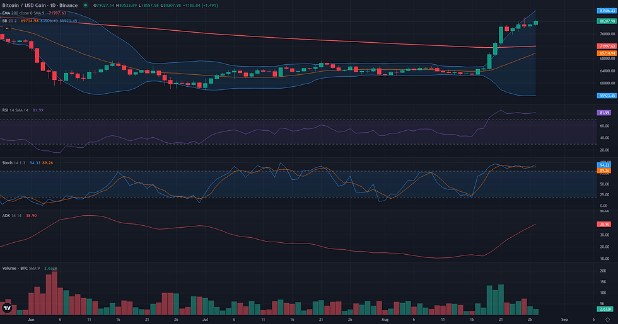The image size is (618, 324).
Task: Click the TradingView logo
Action: [x=7, y=309]
